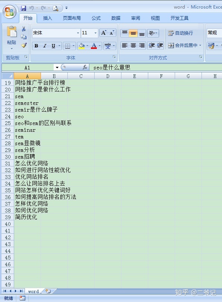Toggle middle vertical alignment

click(x=133, y=33)
